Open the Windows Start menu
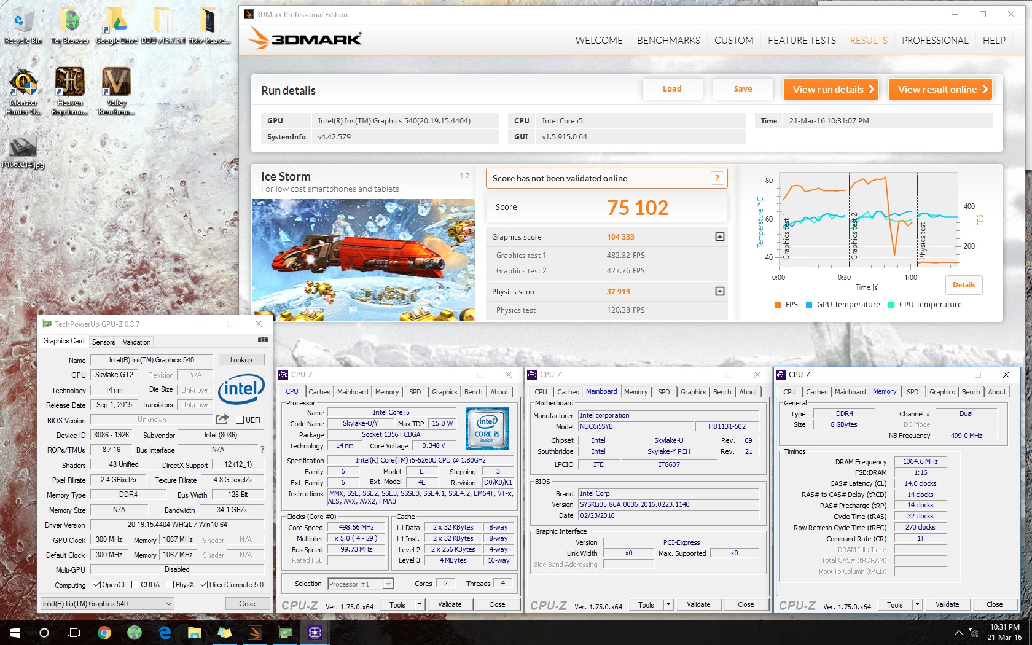The image size is (1032, 645). click(x=15, y=633)
